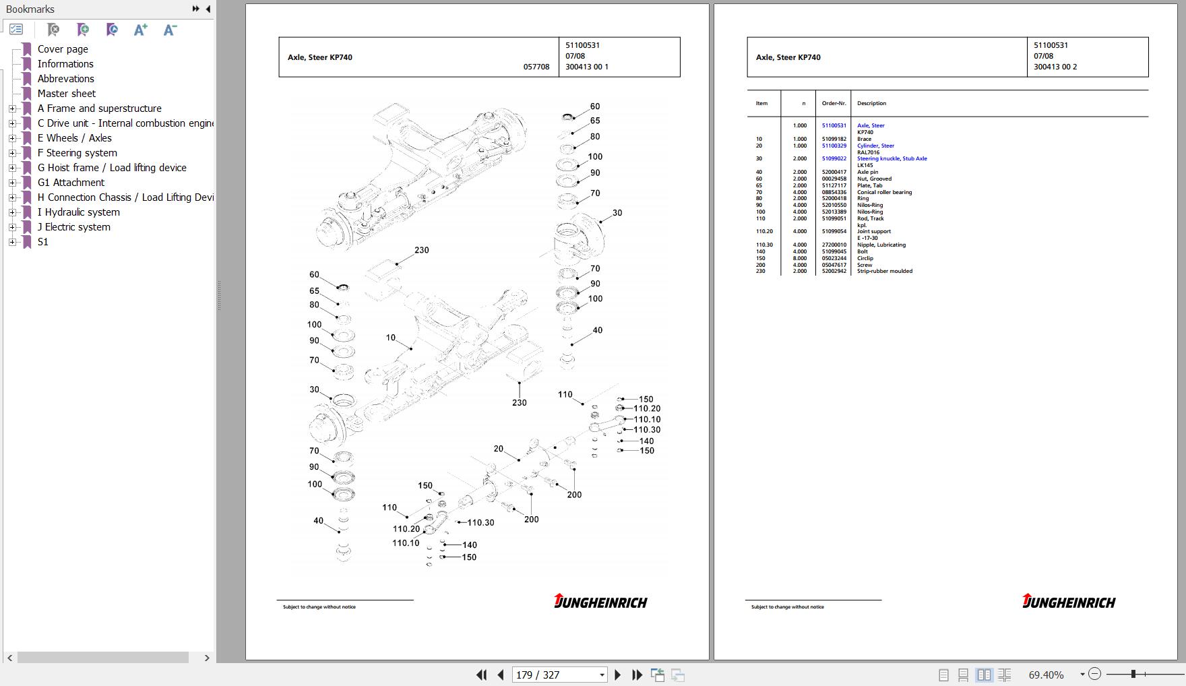Expand the G Hoist frame bookmark
The image size is (1186, 686).
tap(12, 168)
